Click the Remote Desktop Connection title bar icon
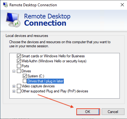 point(5,5)
